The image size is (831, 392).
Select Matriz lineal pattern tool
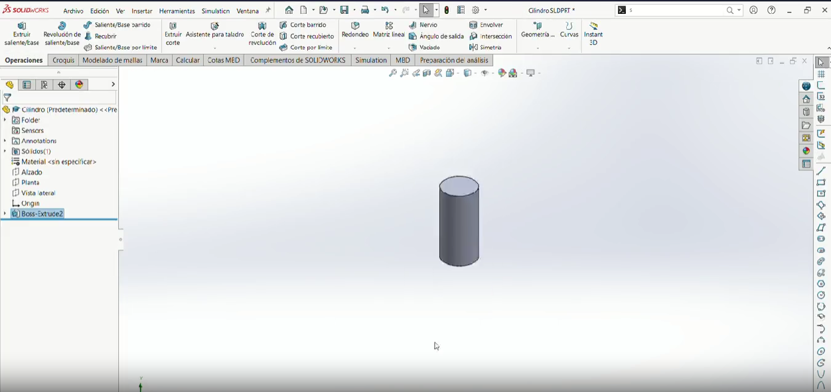[x=389, y=30]
